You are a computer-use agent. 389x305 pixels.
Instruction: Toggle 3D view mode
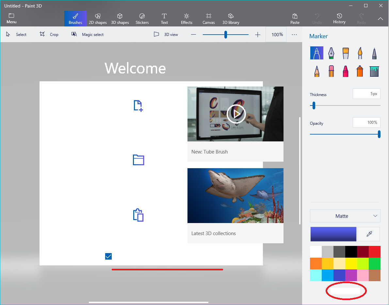click(166, 35)
